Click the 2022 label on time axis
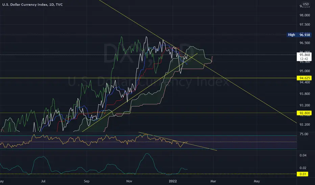Screen dimensions: 315x185 point(173,181)
